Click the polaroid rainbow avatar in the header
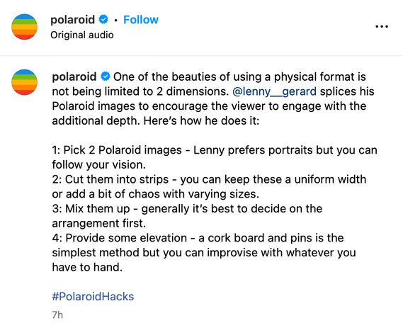 (x=24, y=27)
